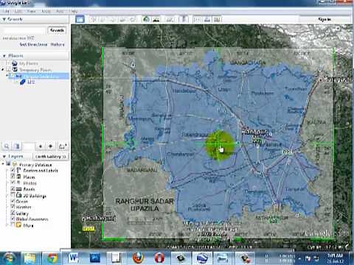Click the move-up arrow below Places panel
This screenshot has height=265, width=354.
point(41,146)
